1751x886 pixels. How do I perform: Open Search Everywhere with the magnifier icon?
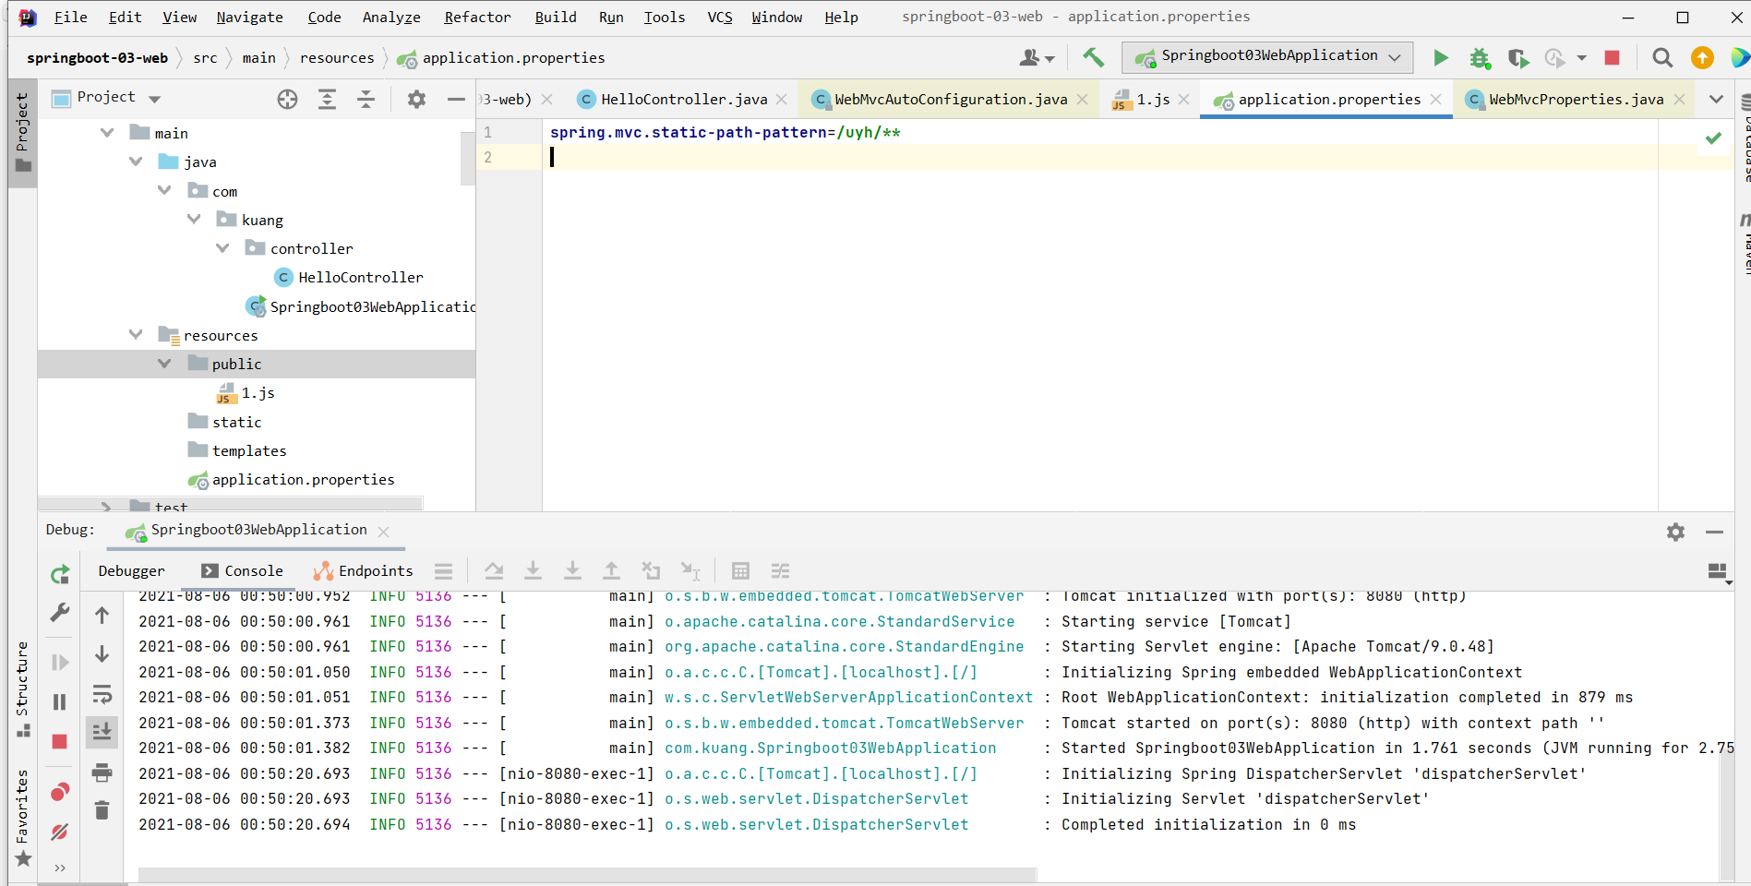(1662, 58)
